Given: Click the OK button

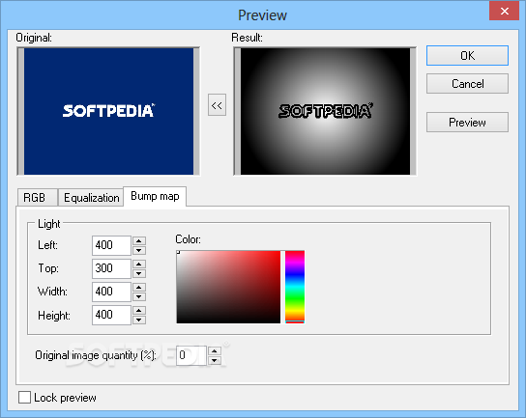Looking at the screenshot, I should 467,55.
